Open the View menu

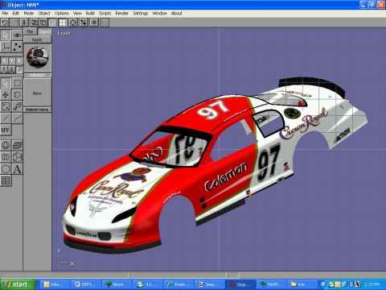[x=77, y=13]
